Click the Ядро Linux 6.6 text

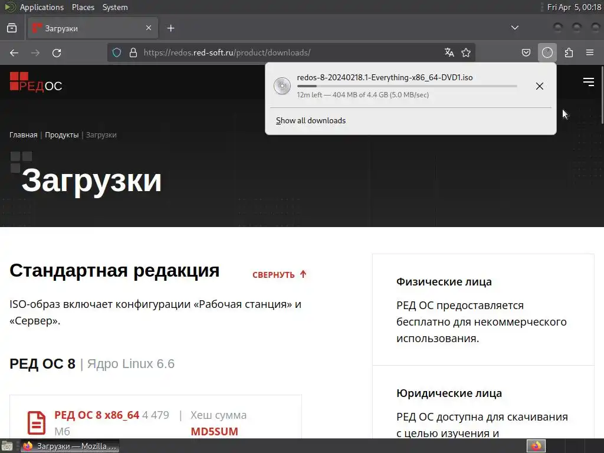(131, 363)
